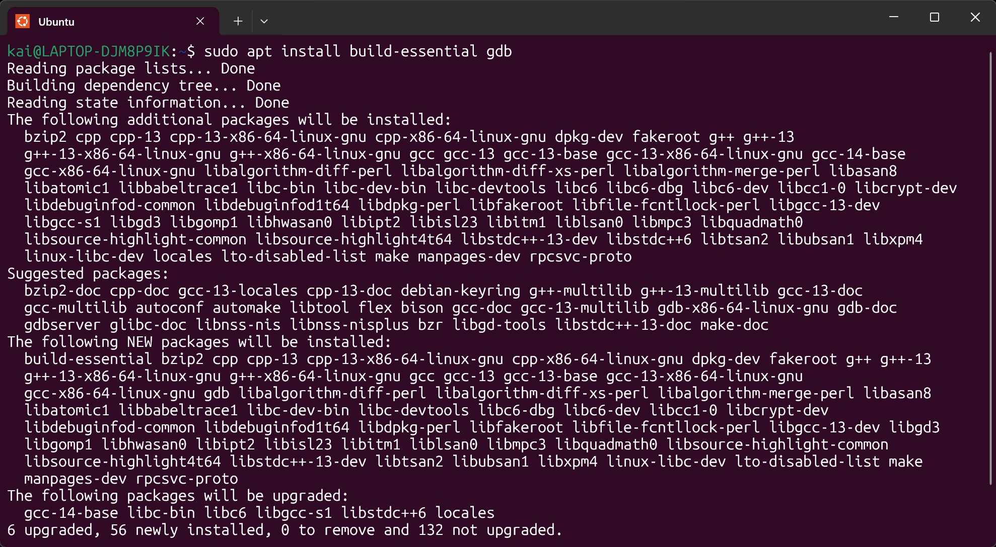
Task: Minimize the terminal window
Action: coord(894,17)
